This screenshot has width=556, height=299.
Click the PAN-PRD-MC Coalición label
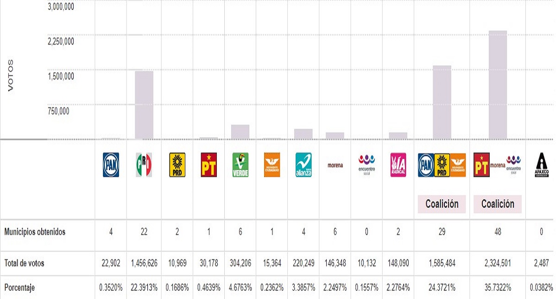442,204
